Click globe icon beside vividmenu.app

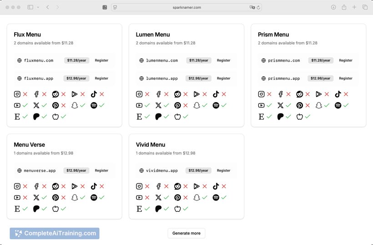pos(141,171)
